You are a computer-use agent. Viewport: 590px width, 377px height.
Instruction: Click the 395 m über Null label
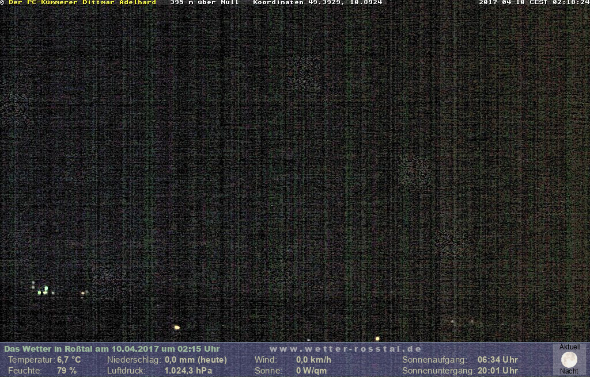coord(205,3)
